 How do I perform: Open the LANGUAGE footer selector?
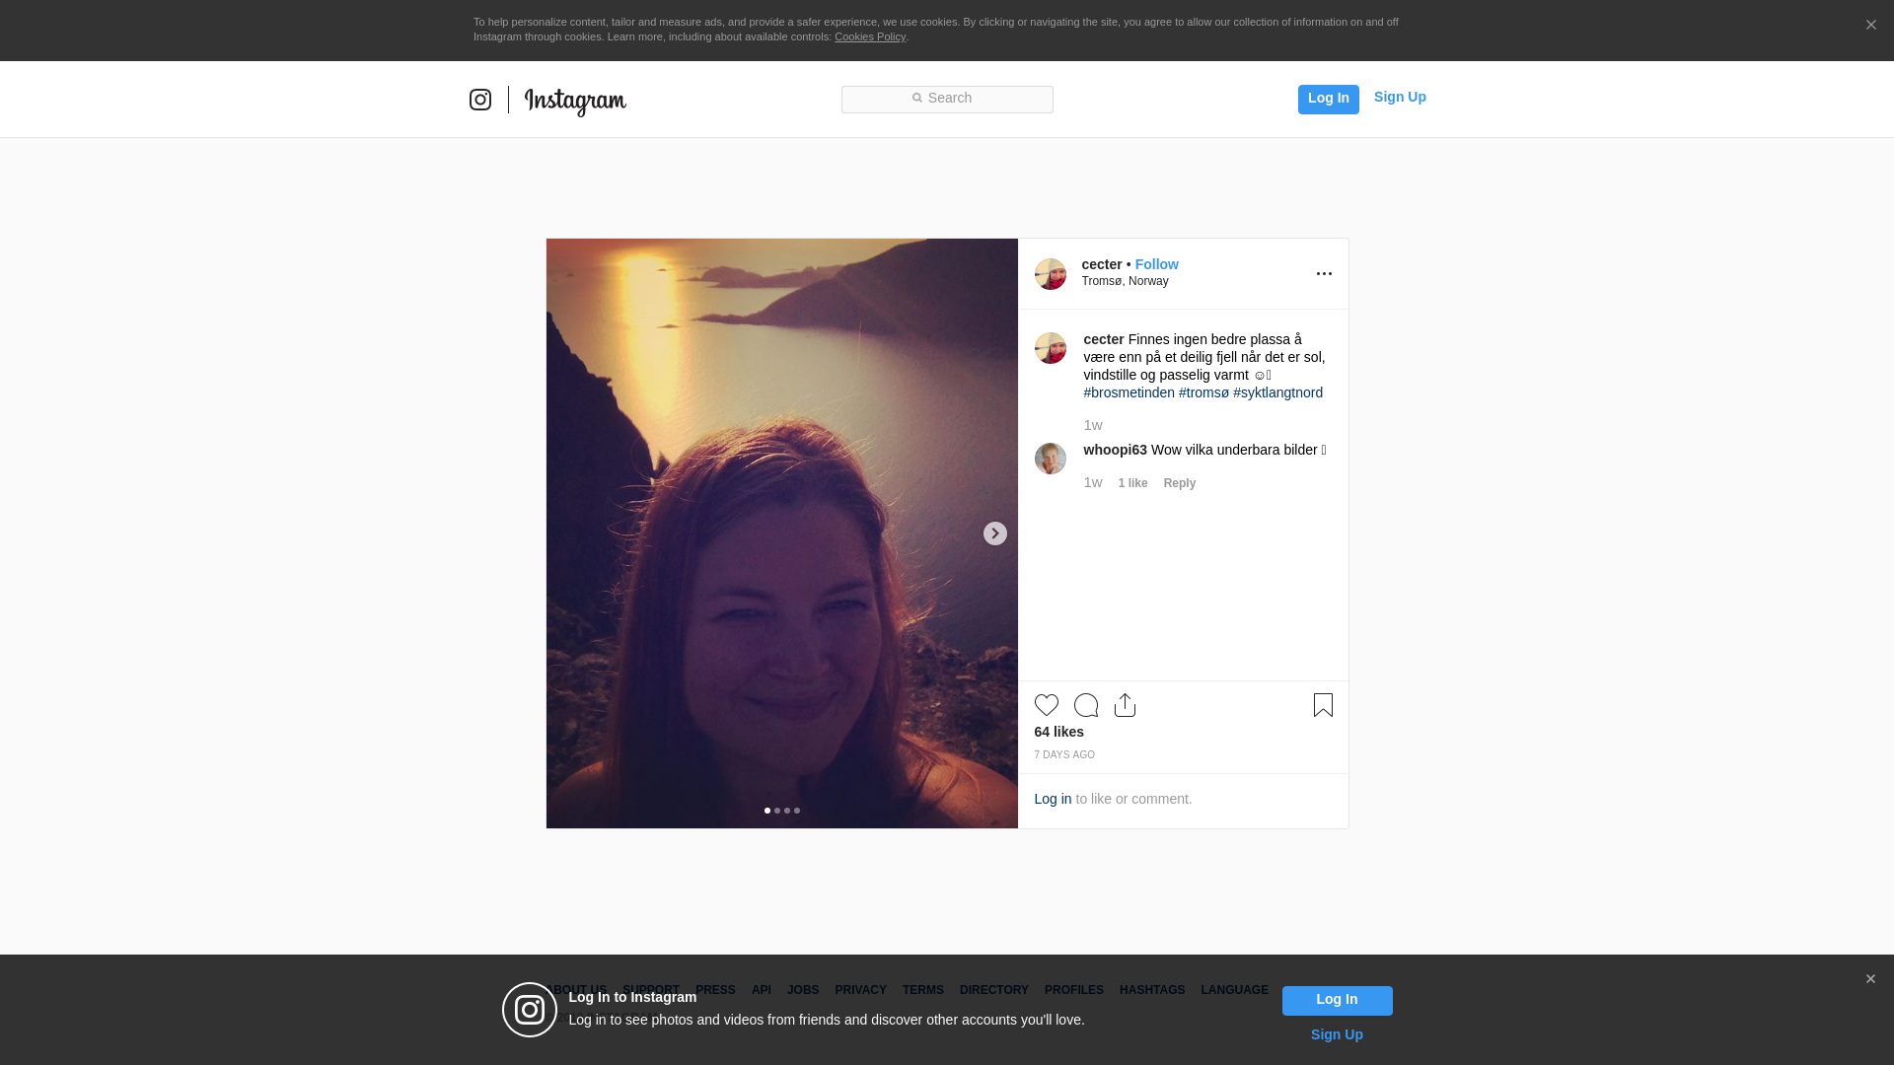click(x=1234, y=990)
